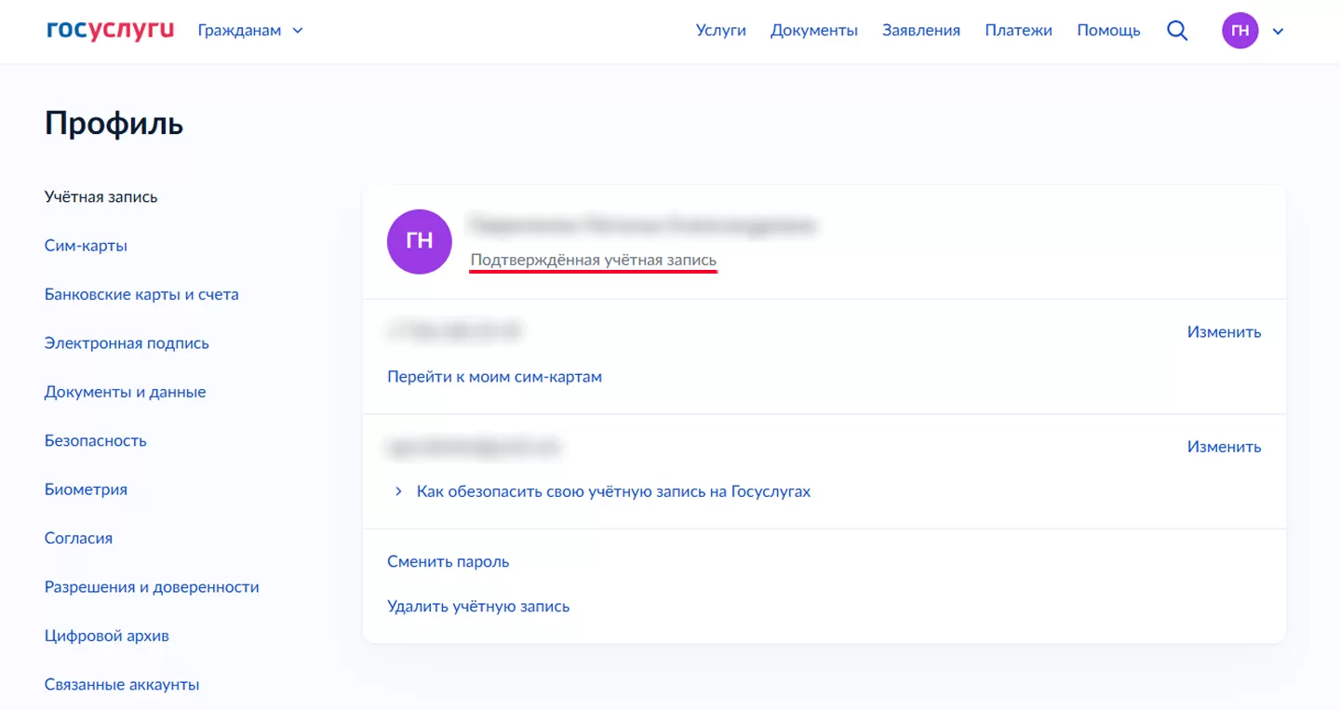The image size is (1340, 711).
Task: Click the Профиль page heading
Action: tap(114, 124)
